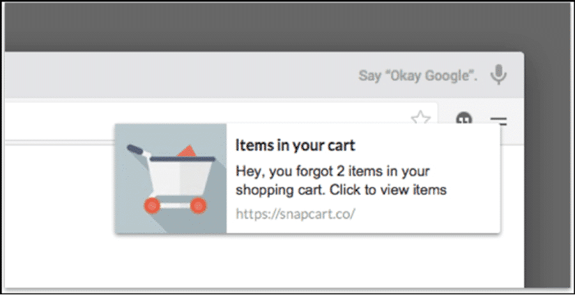Click the orange item inside the cart
The height and width of the screenshot is (295, 575).
[187, 151]
